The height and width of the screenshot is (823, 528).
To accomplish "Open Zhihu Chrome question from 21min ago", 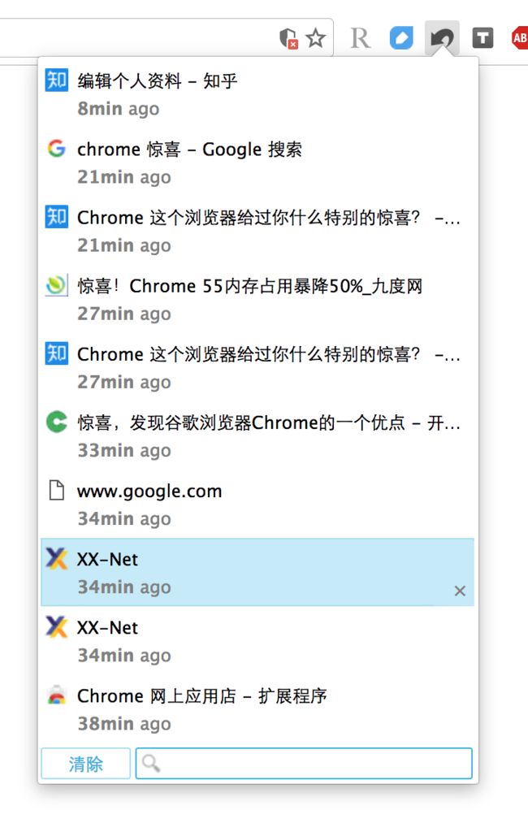I will point(258,231).
